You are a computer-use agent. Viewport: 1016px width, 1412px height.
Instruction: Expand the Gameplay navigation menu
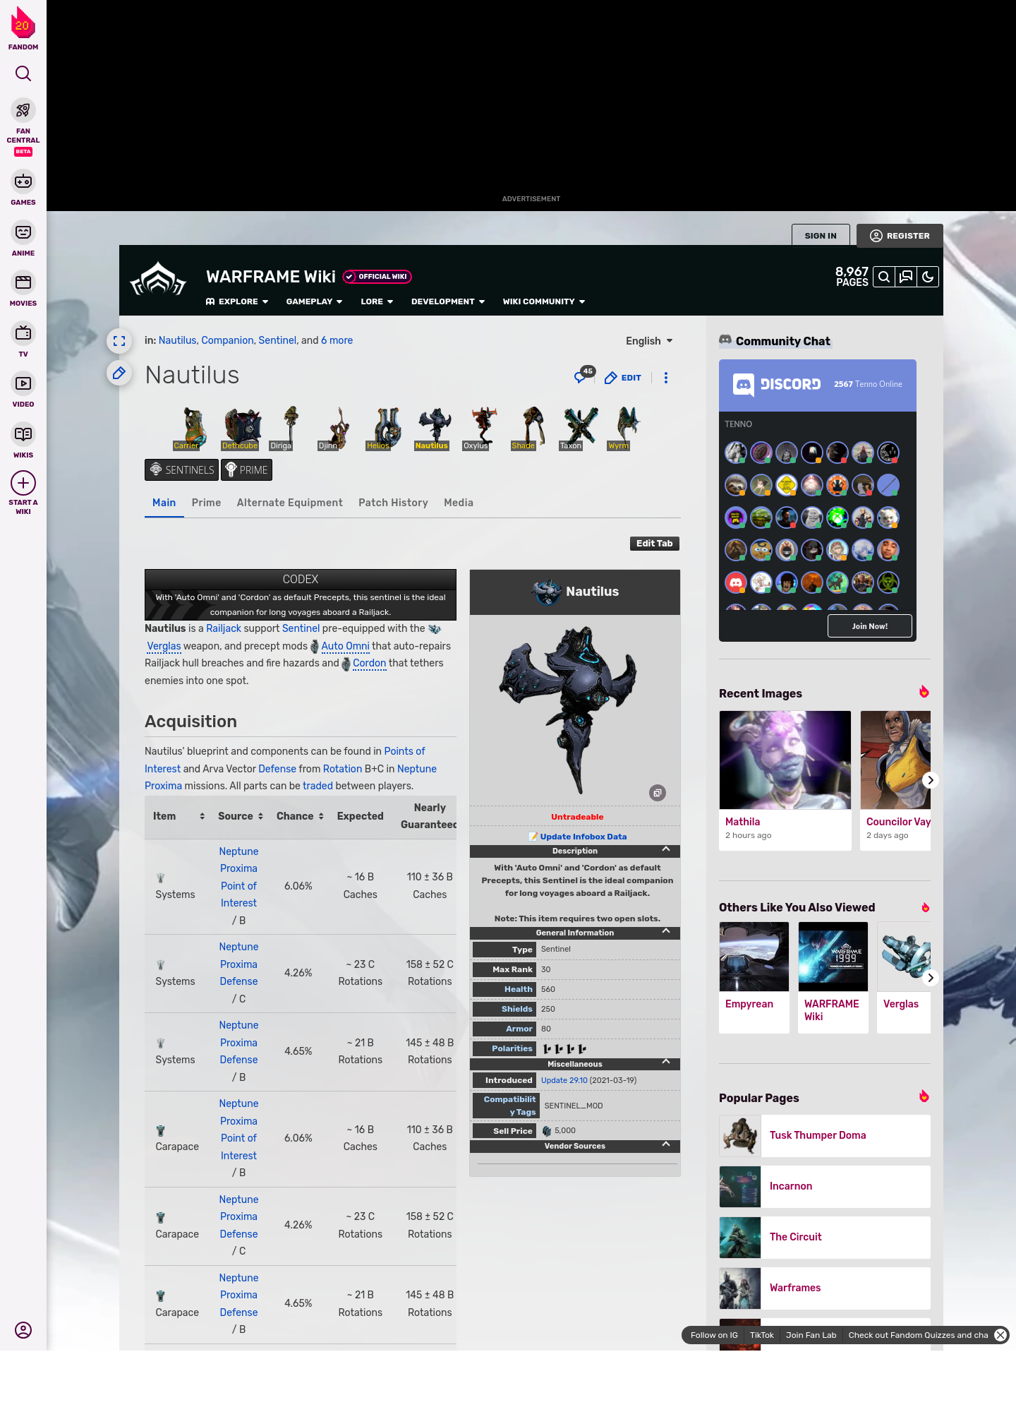[314, 301]
